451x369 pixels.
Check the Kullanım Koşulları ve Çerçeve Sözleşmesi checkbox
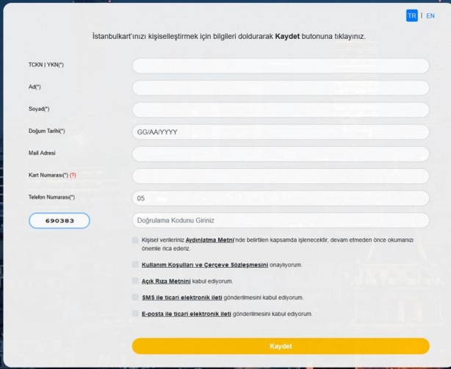click(135, 265)
